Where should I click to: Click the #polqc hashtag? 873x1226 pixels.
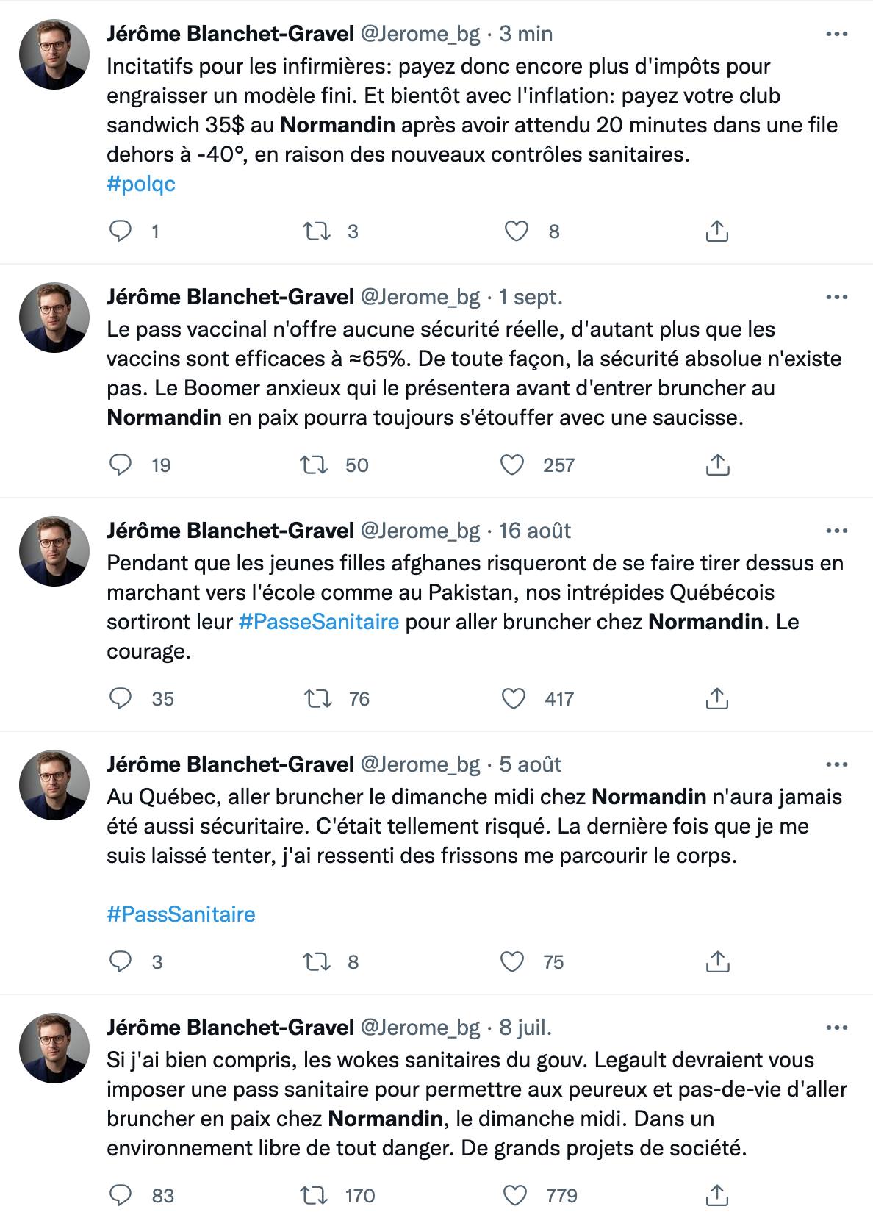click(x=141, y=184)
